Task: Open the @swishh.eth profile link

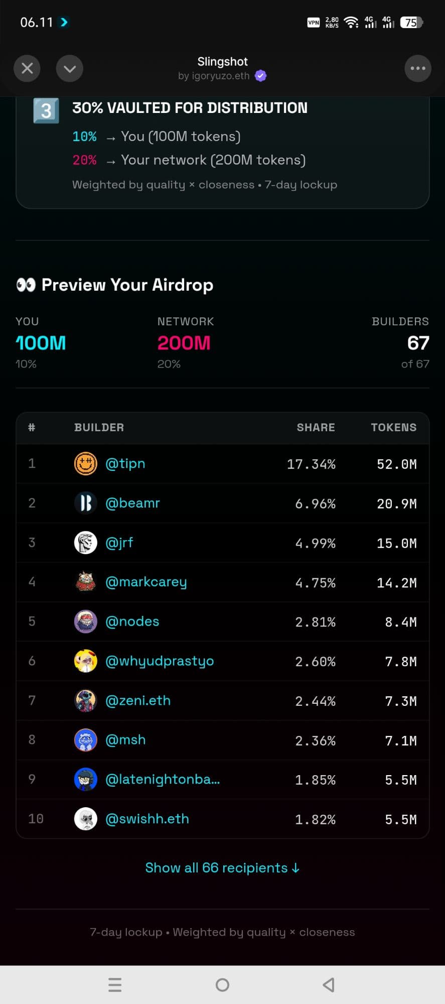Action: (x=147, y=819)
